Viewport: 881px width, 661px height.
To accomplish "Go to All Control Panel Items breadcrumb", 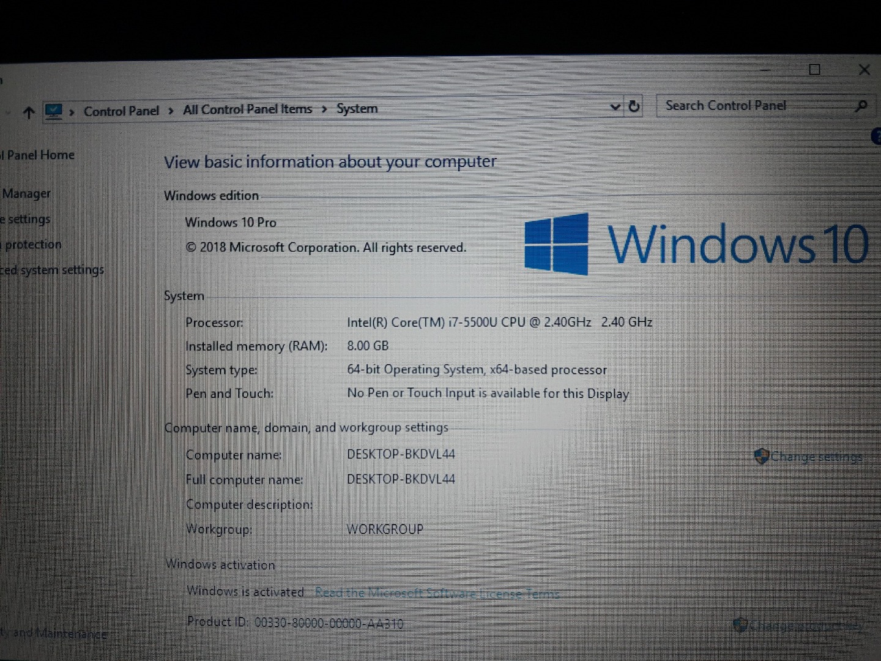I will click(x=247, y=110).
